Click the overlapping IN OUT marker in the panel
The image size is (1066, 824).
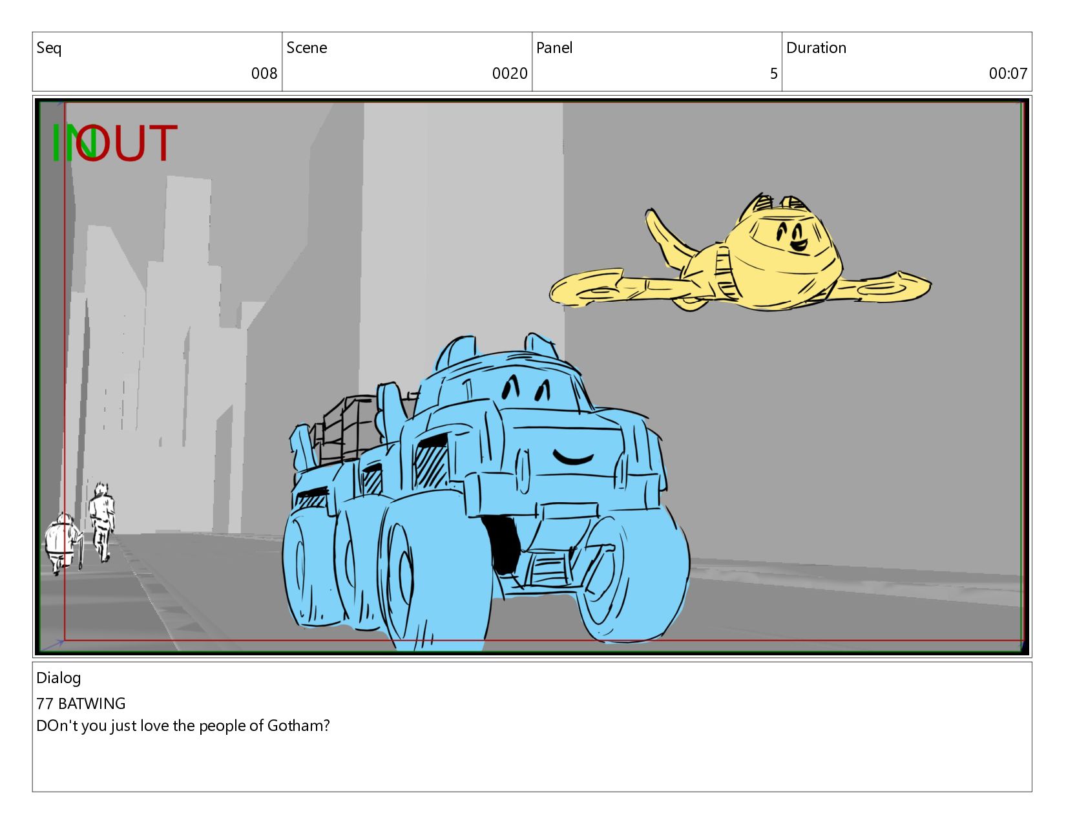(114, 143)
